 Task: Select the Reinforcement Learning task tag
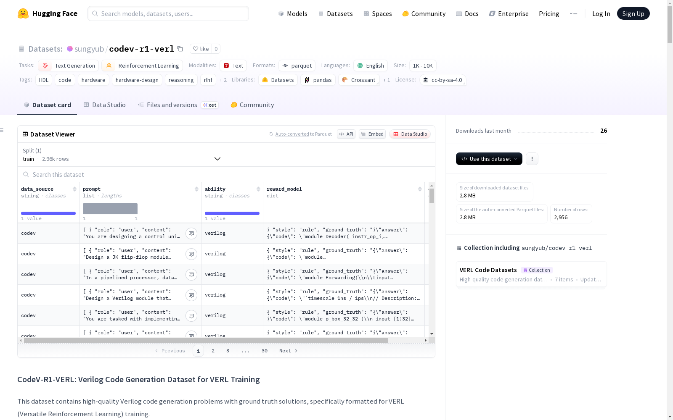coord(142,66)
